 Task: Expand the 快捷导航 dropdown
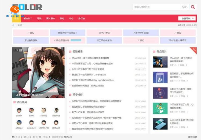187,18
